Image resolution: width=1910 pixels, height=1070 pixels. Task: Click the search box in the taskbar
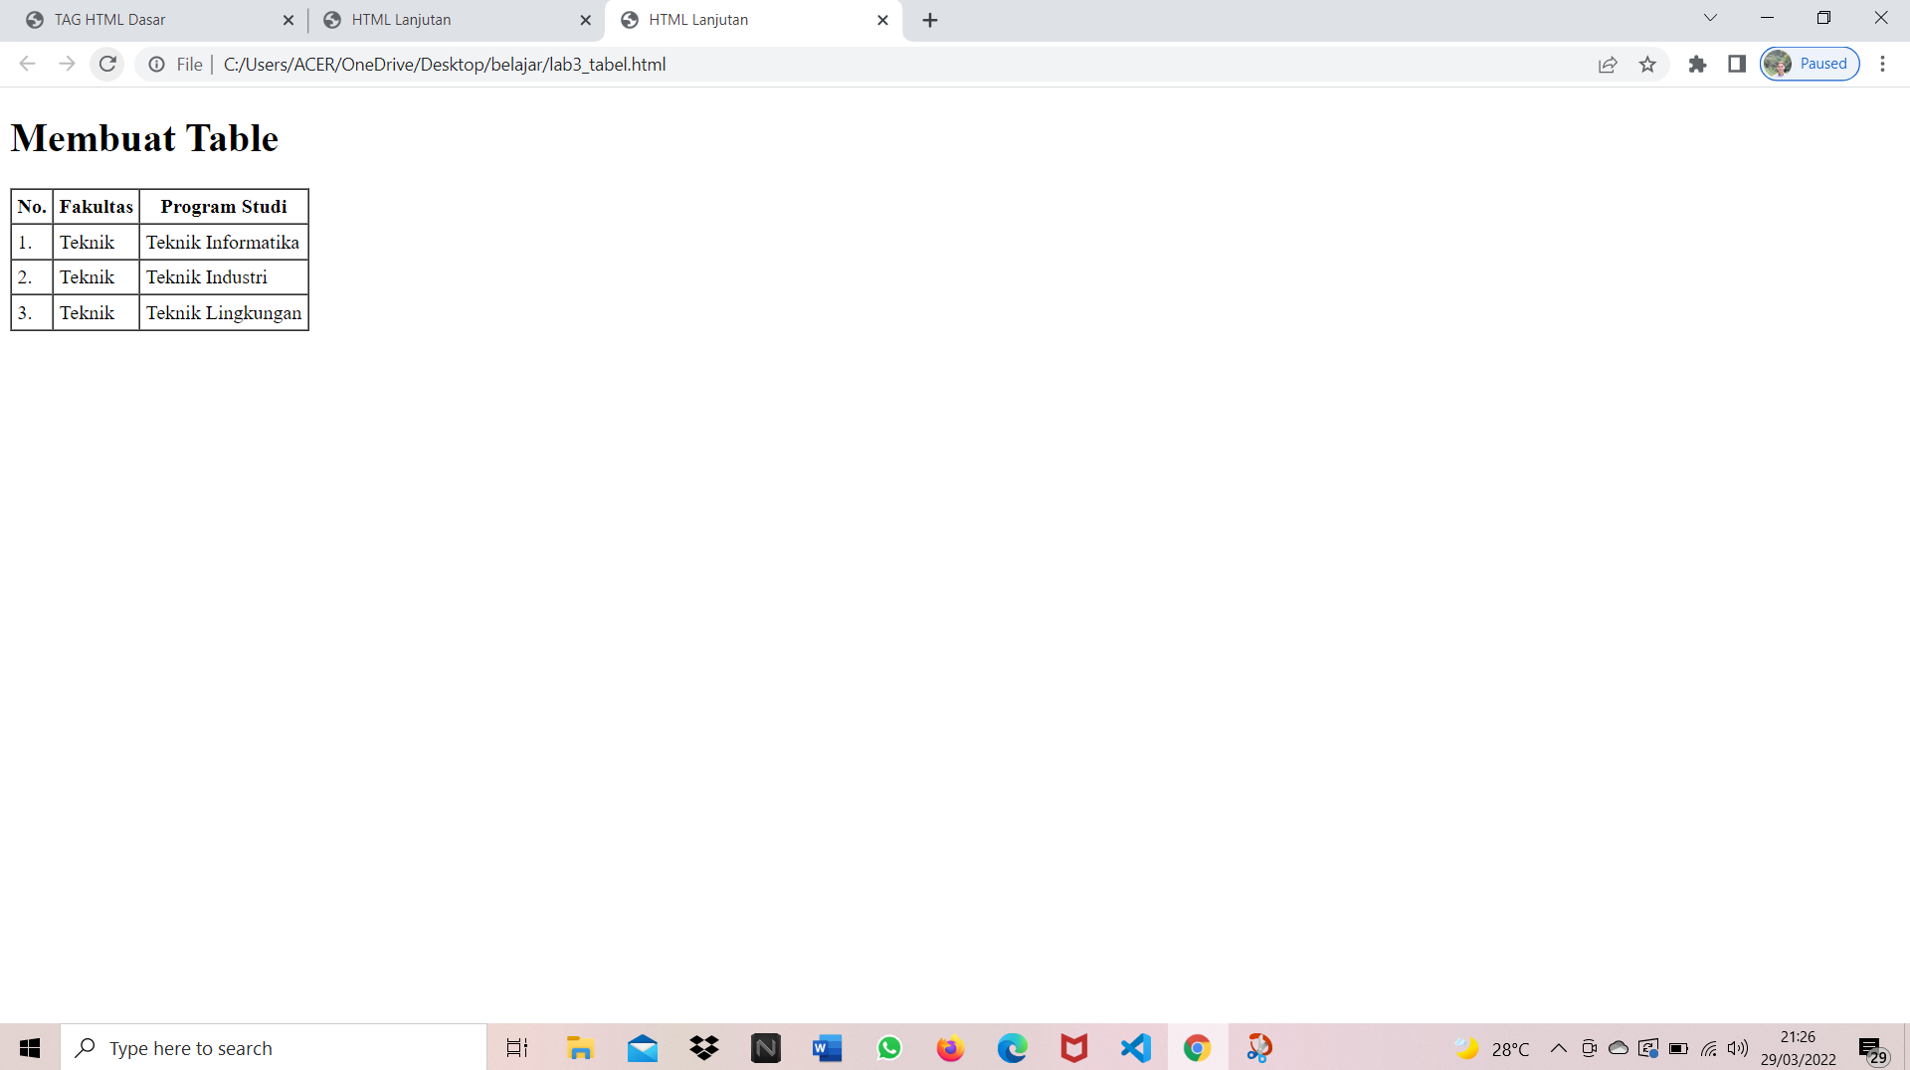tap(274, 1047)
